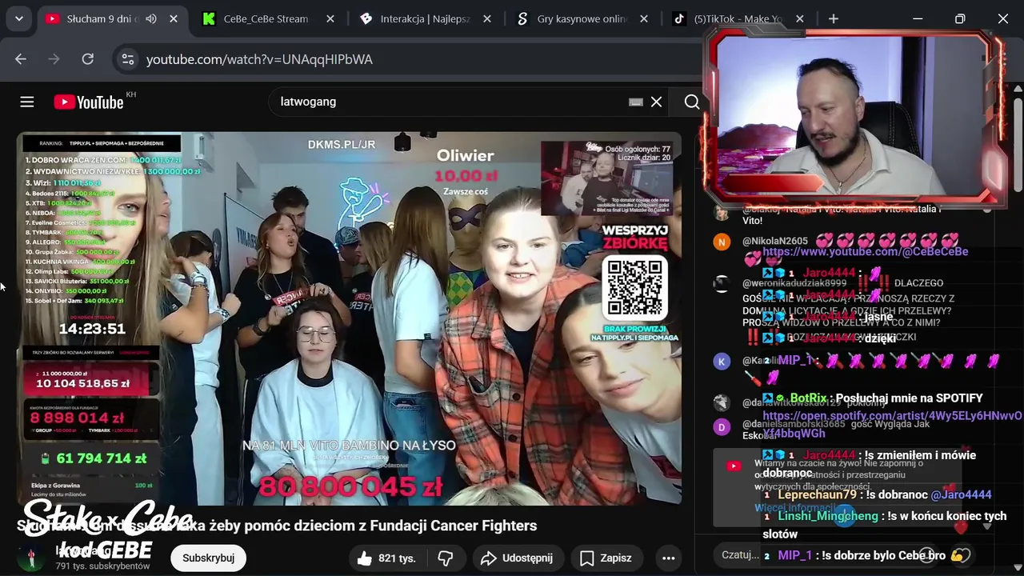This screenshot has height=576, width=1024.
Task: Click the WESPRZYJ ZBIÓRKĘ QR code
Action: tap(635, 288)
